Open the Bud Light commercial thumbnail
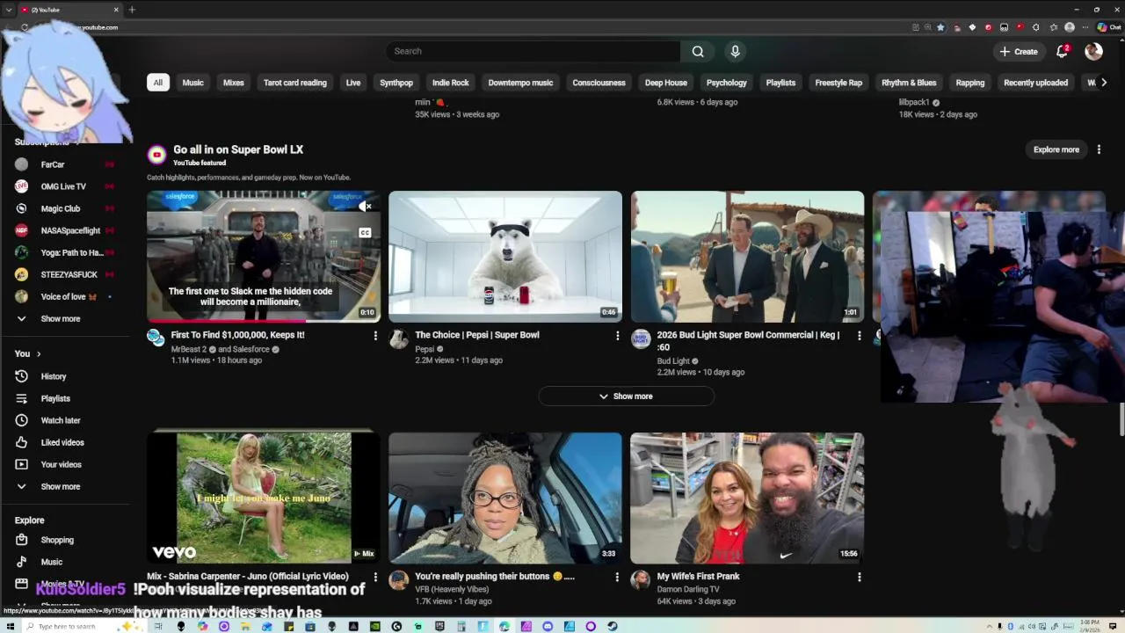 (x=747, y=256)
